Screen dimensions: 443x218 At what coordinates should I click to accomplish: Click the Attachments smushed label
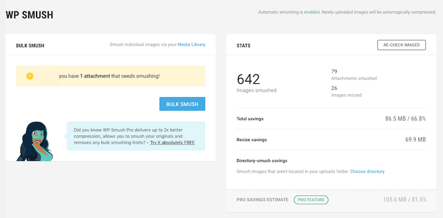(354, 78)
